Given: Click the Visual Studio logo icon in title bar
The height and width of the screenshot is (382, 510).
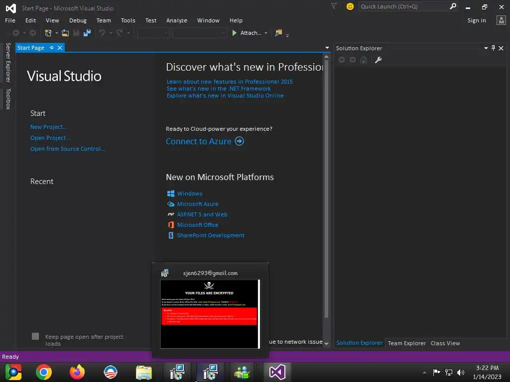Looking at the screenshot, I should click(11, 8).
